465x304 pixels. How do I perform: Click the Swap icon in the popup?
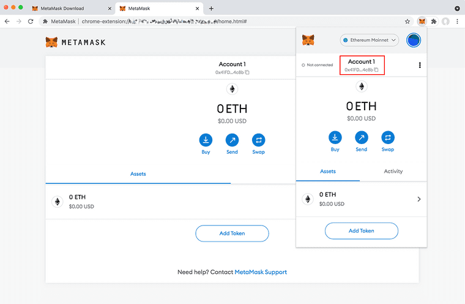[388, 137]
